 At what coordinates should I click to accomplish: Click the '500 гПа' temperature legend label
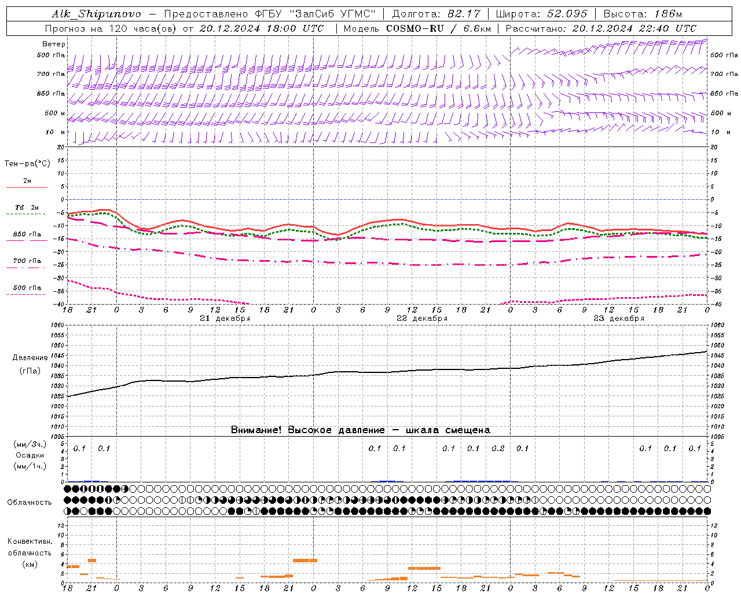click(27, 288)
